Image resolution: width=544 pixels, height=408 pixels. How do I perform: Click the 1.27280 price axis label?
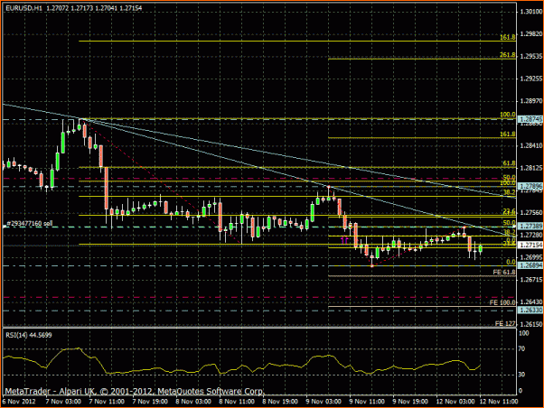point(530,235)
